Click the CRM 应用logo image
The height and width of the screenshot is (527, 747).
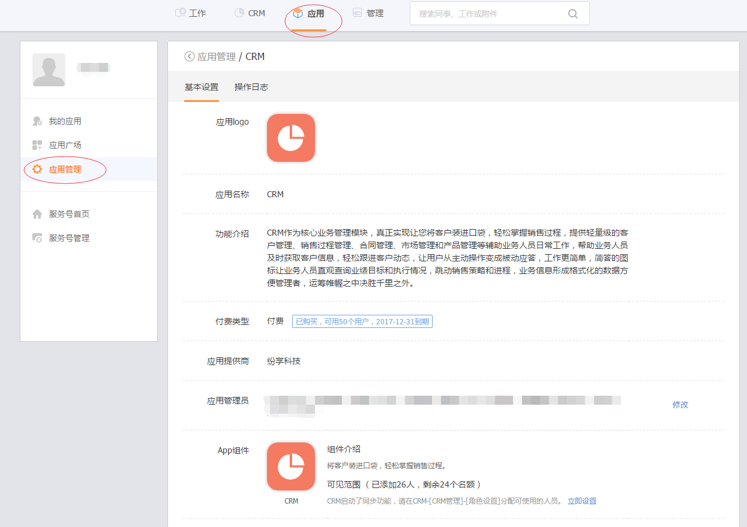coord(290,138)
